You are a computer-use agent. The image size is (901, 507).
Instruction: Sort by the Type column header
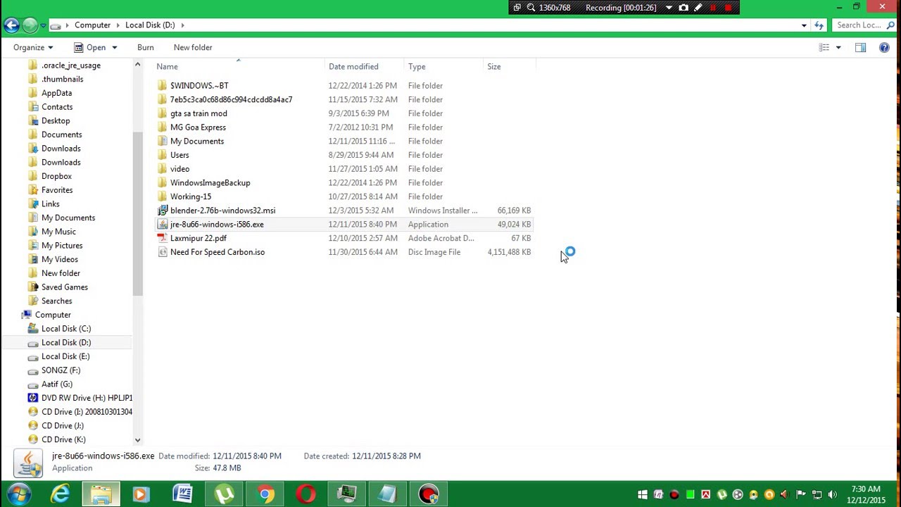tap(444, 66)
